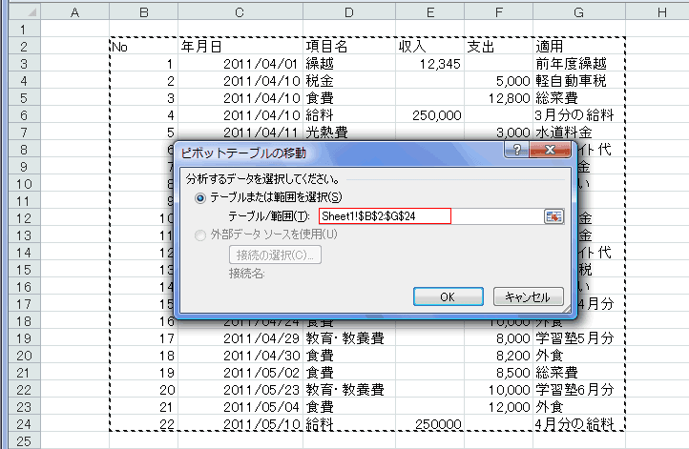Click the range collapse dialog icon

coord(553,216)
